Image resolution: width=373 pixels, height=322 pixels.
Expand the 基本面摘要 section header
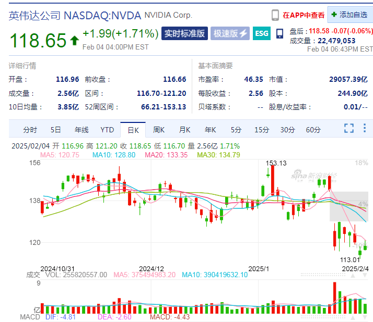tap(215, 66)
